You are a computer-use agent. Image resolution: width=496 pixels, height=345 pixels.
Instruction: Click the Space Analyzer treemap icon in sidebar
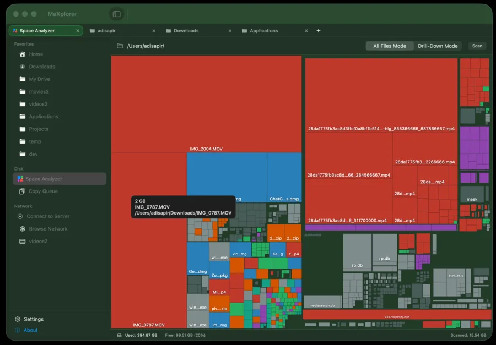(20, 179)
